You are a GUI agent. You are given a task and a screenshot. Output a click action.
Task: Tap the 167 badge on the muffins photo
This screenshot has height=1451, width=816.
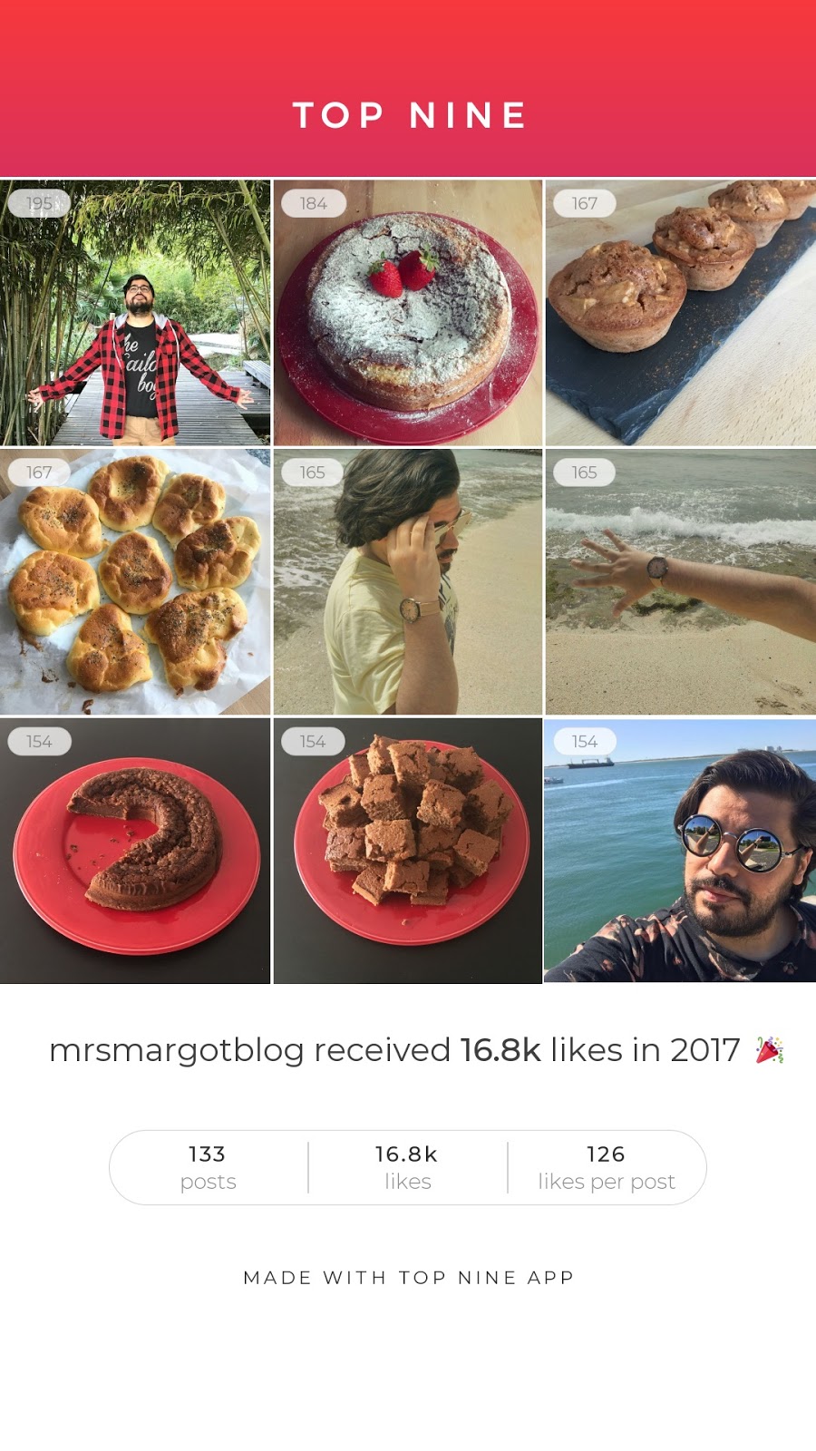585,203
